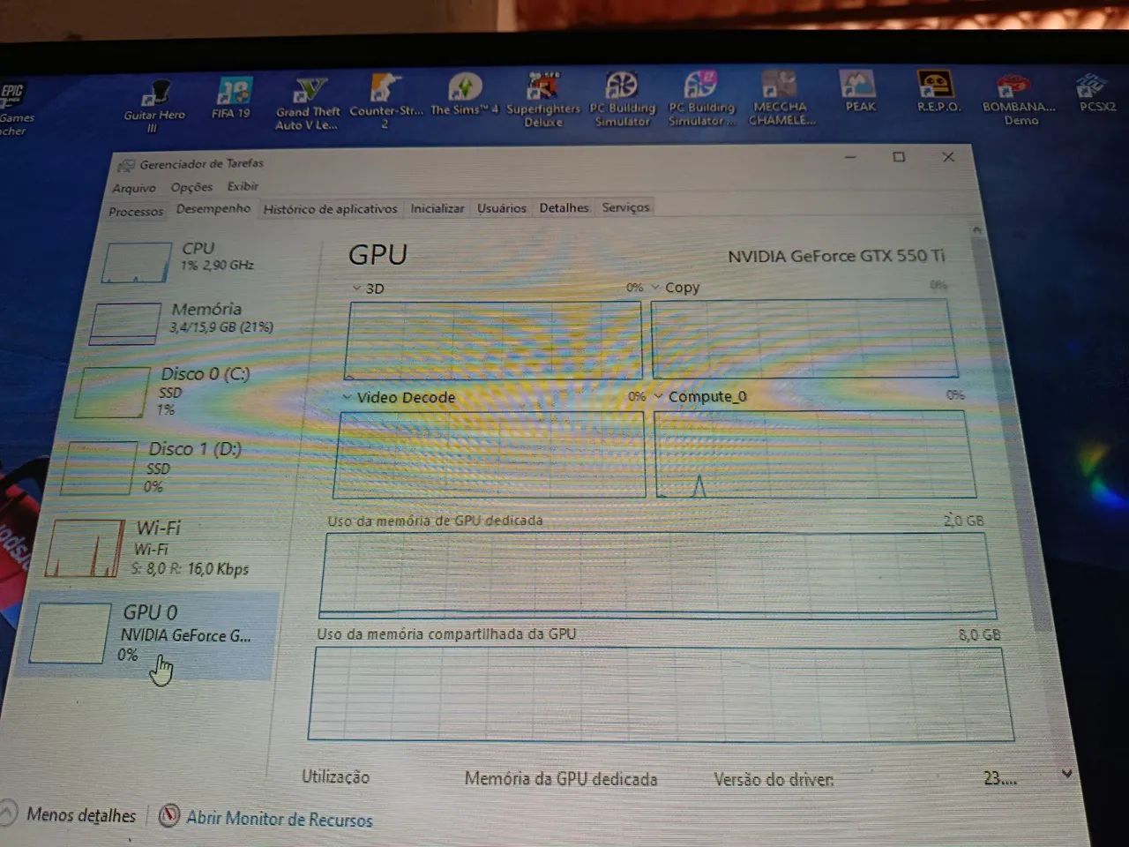Screen dimensions: 1129x847
Task: Open Guitar Hero III desktop shortcut
Action: pyautogui.click(x=155, y=105)
